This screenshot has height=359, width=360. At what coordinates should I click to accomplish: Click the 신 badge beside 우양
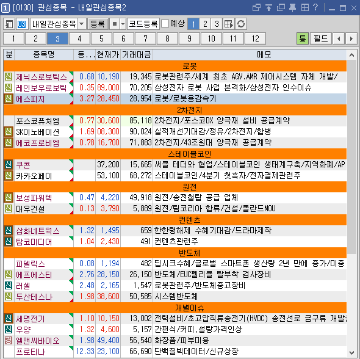point(9,329)
